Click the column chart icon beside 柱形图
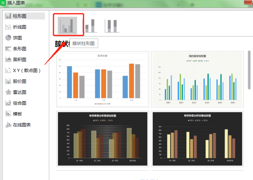Viewport: 253px width, 180px height. (x=8, y=16)
